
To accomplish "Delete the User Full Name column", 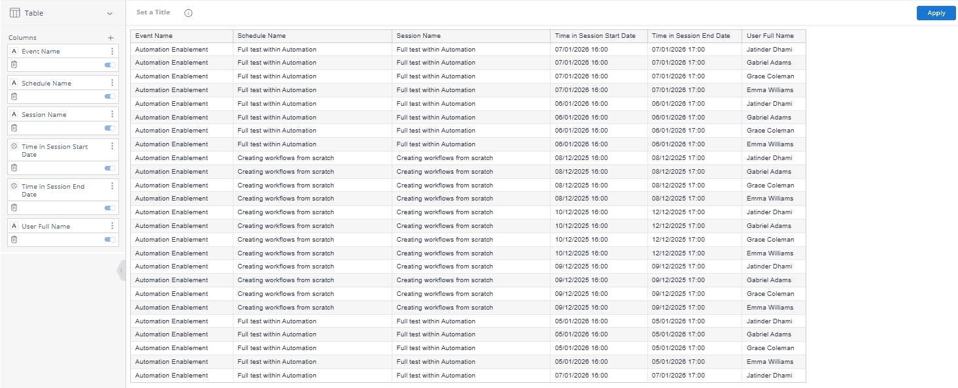I will click(14, 240).
